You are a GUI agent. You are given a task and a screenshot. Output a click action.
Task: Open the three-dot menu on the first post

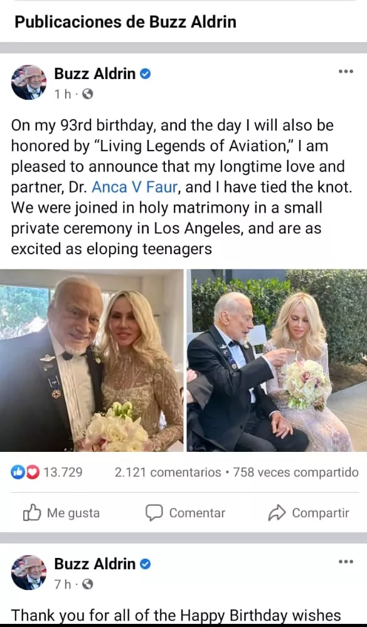pyautogui.click(x=345, y=71)
